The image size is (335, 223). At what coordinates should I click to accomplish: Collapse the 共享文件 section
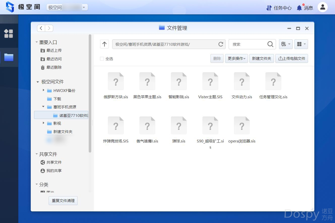[x=37, y=154]
